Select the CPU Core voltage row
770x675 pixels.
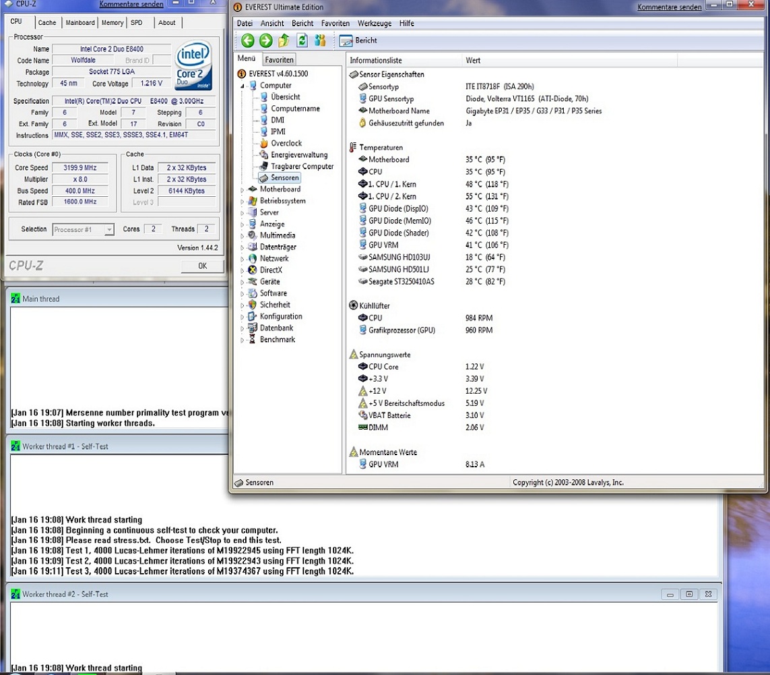click(421, 367)
